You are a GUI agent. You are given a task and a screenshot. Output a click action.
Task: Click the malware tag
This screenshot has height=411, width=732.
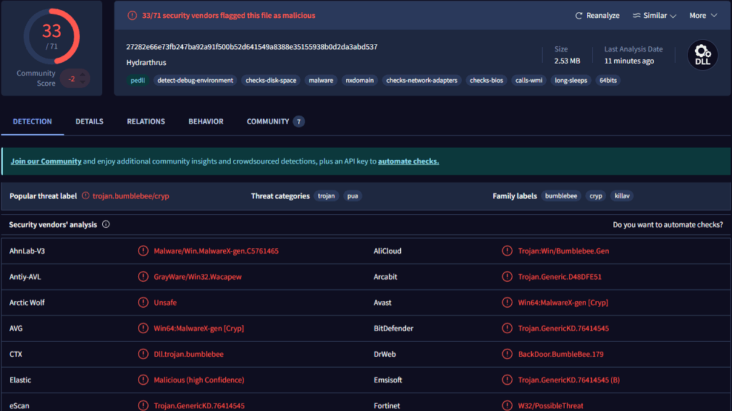click(321, 80)
